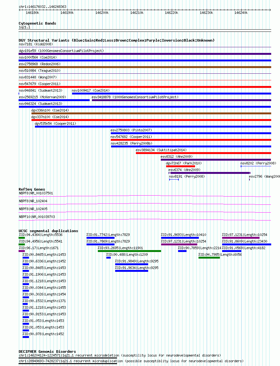Select variant dgv535n54 (Cooper2011)
The width and height of the screenshot is (280, 366).
pos(55,123)
